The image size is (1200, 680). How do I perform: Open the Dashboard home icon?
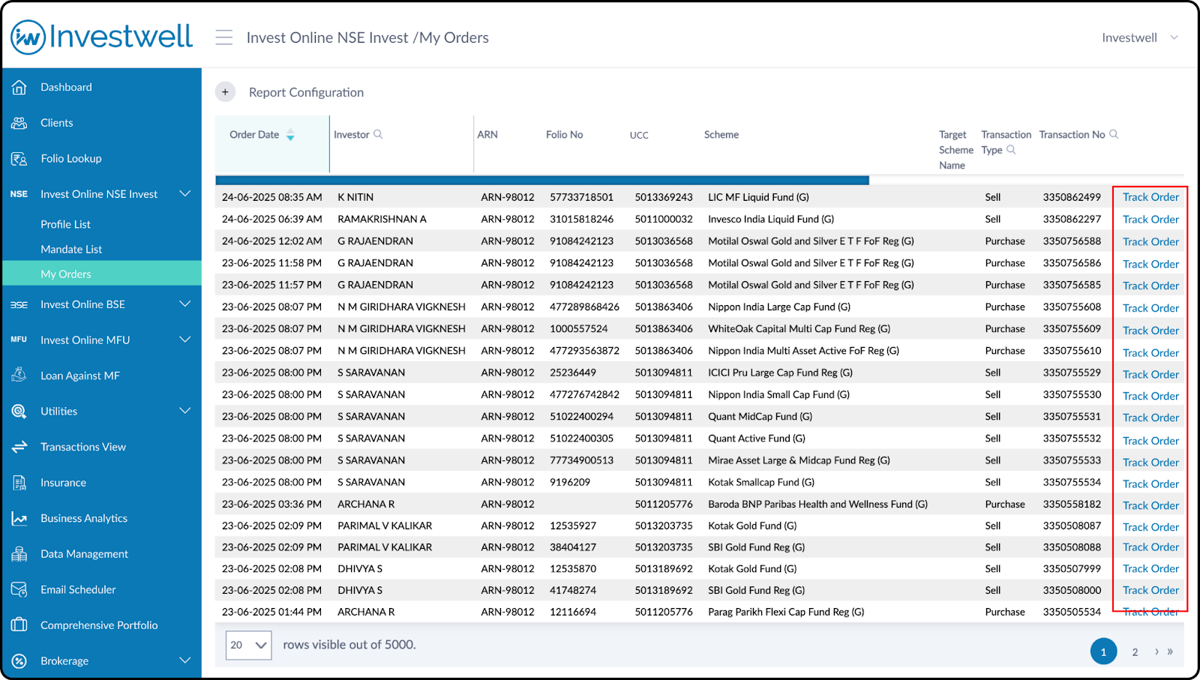19,87
